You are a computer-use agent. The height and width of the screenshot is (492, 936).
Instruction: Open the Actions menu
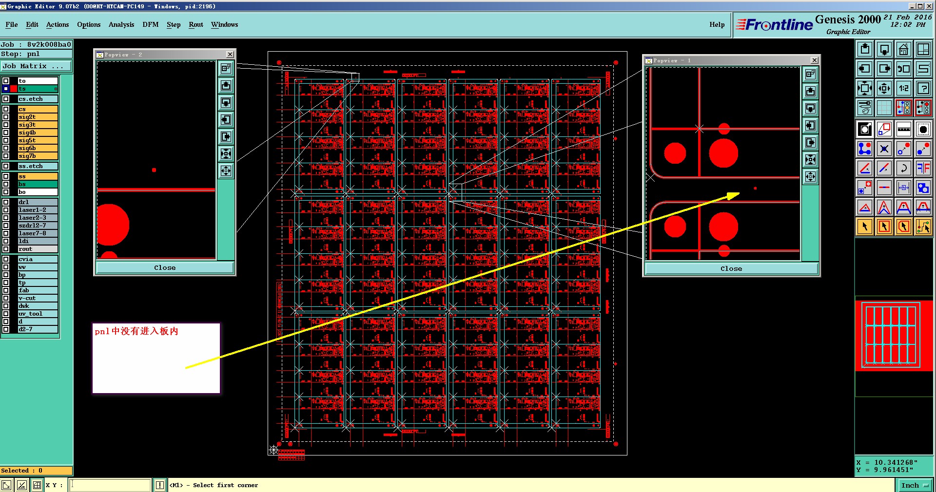coord(58,24)
